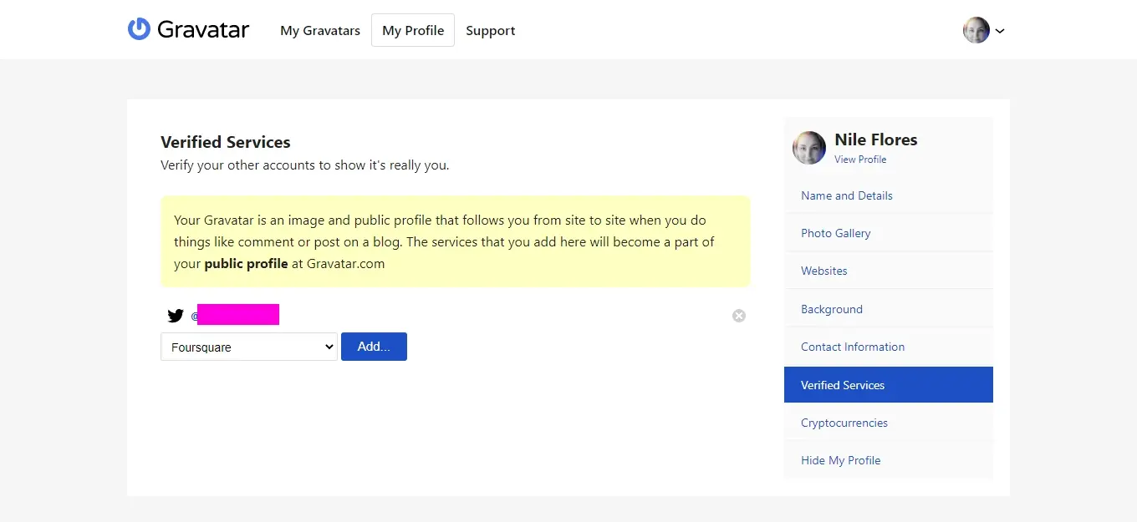This screenshot has width=1137, height=522.
Task: Open the Foursquare service dropdown
Action: point(248,347)
